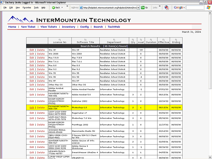
Task: Click the vertical scrollbar down arrow
Action: 210,157
